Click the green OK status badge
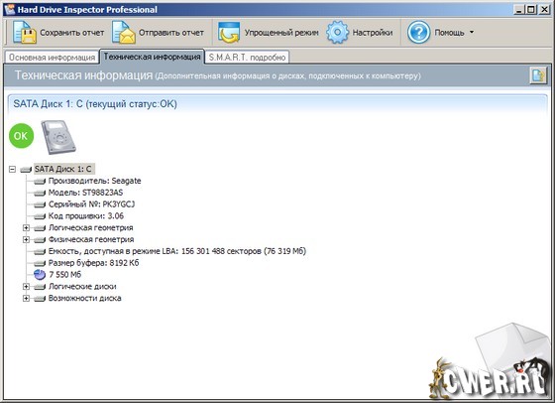555x403 pixels. click(21, 136)
